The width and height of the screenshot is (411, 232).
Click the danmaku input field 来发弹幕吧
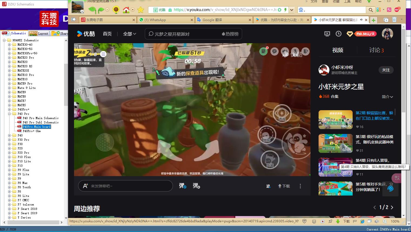(x=125, y=186)
